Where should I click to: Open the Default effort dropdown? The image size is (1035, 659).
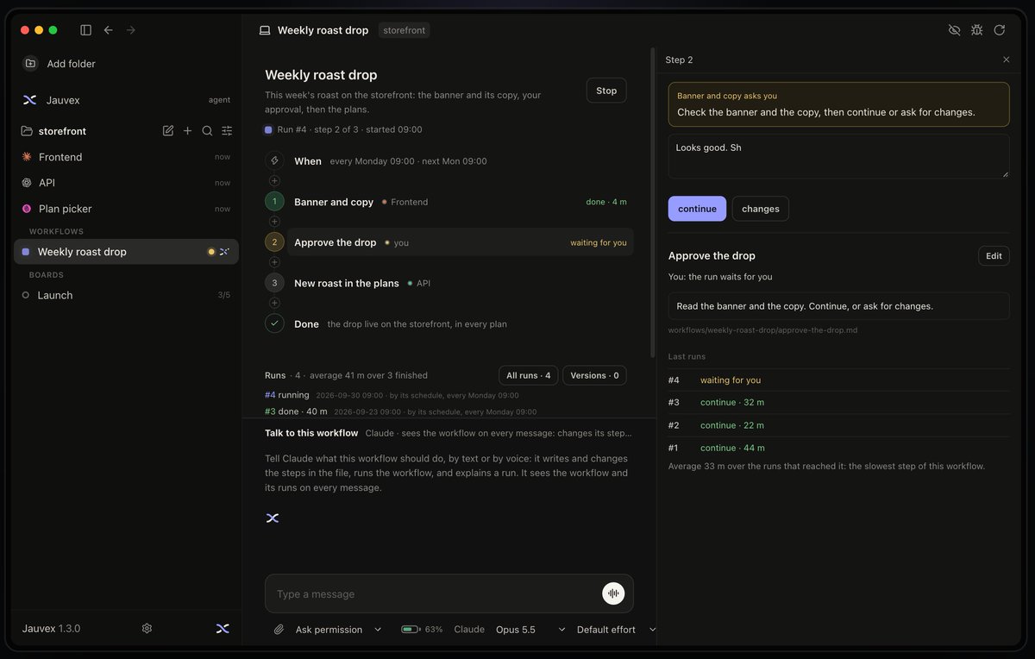616,630
